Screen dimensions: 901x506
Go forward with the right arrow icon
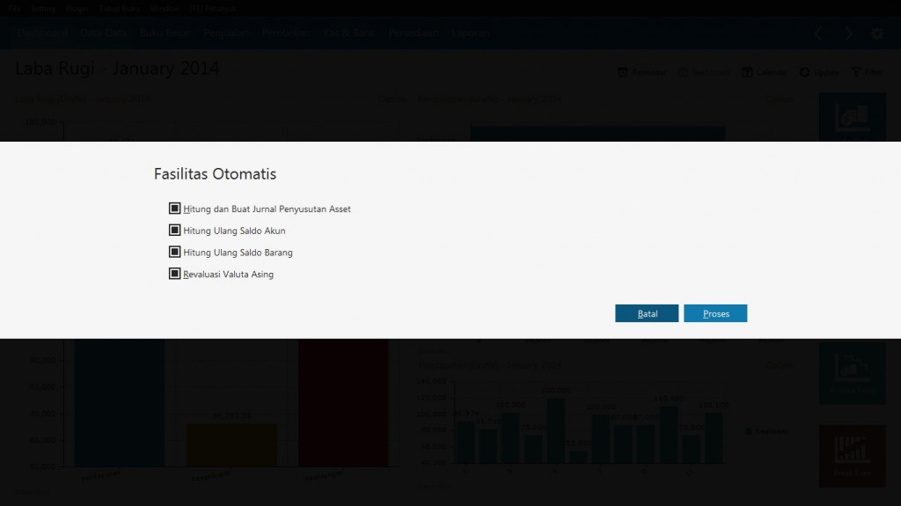(x=848, y=33)
